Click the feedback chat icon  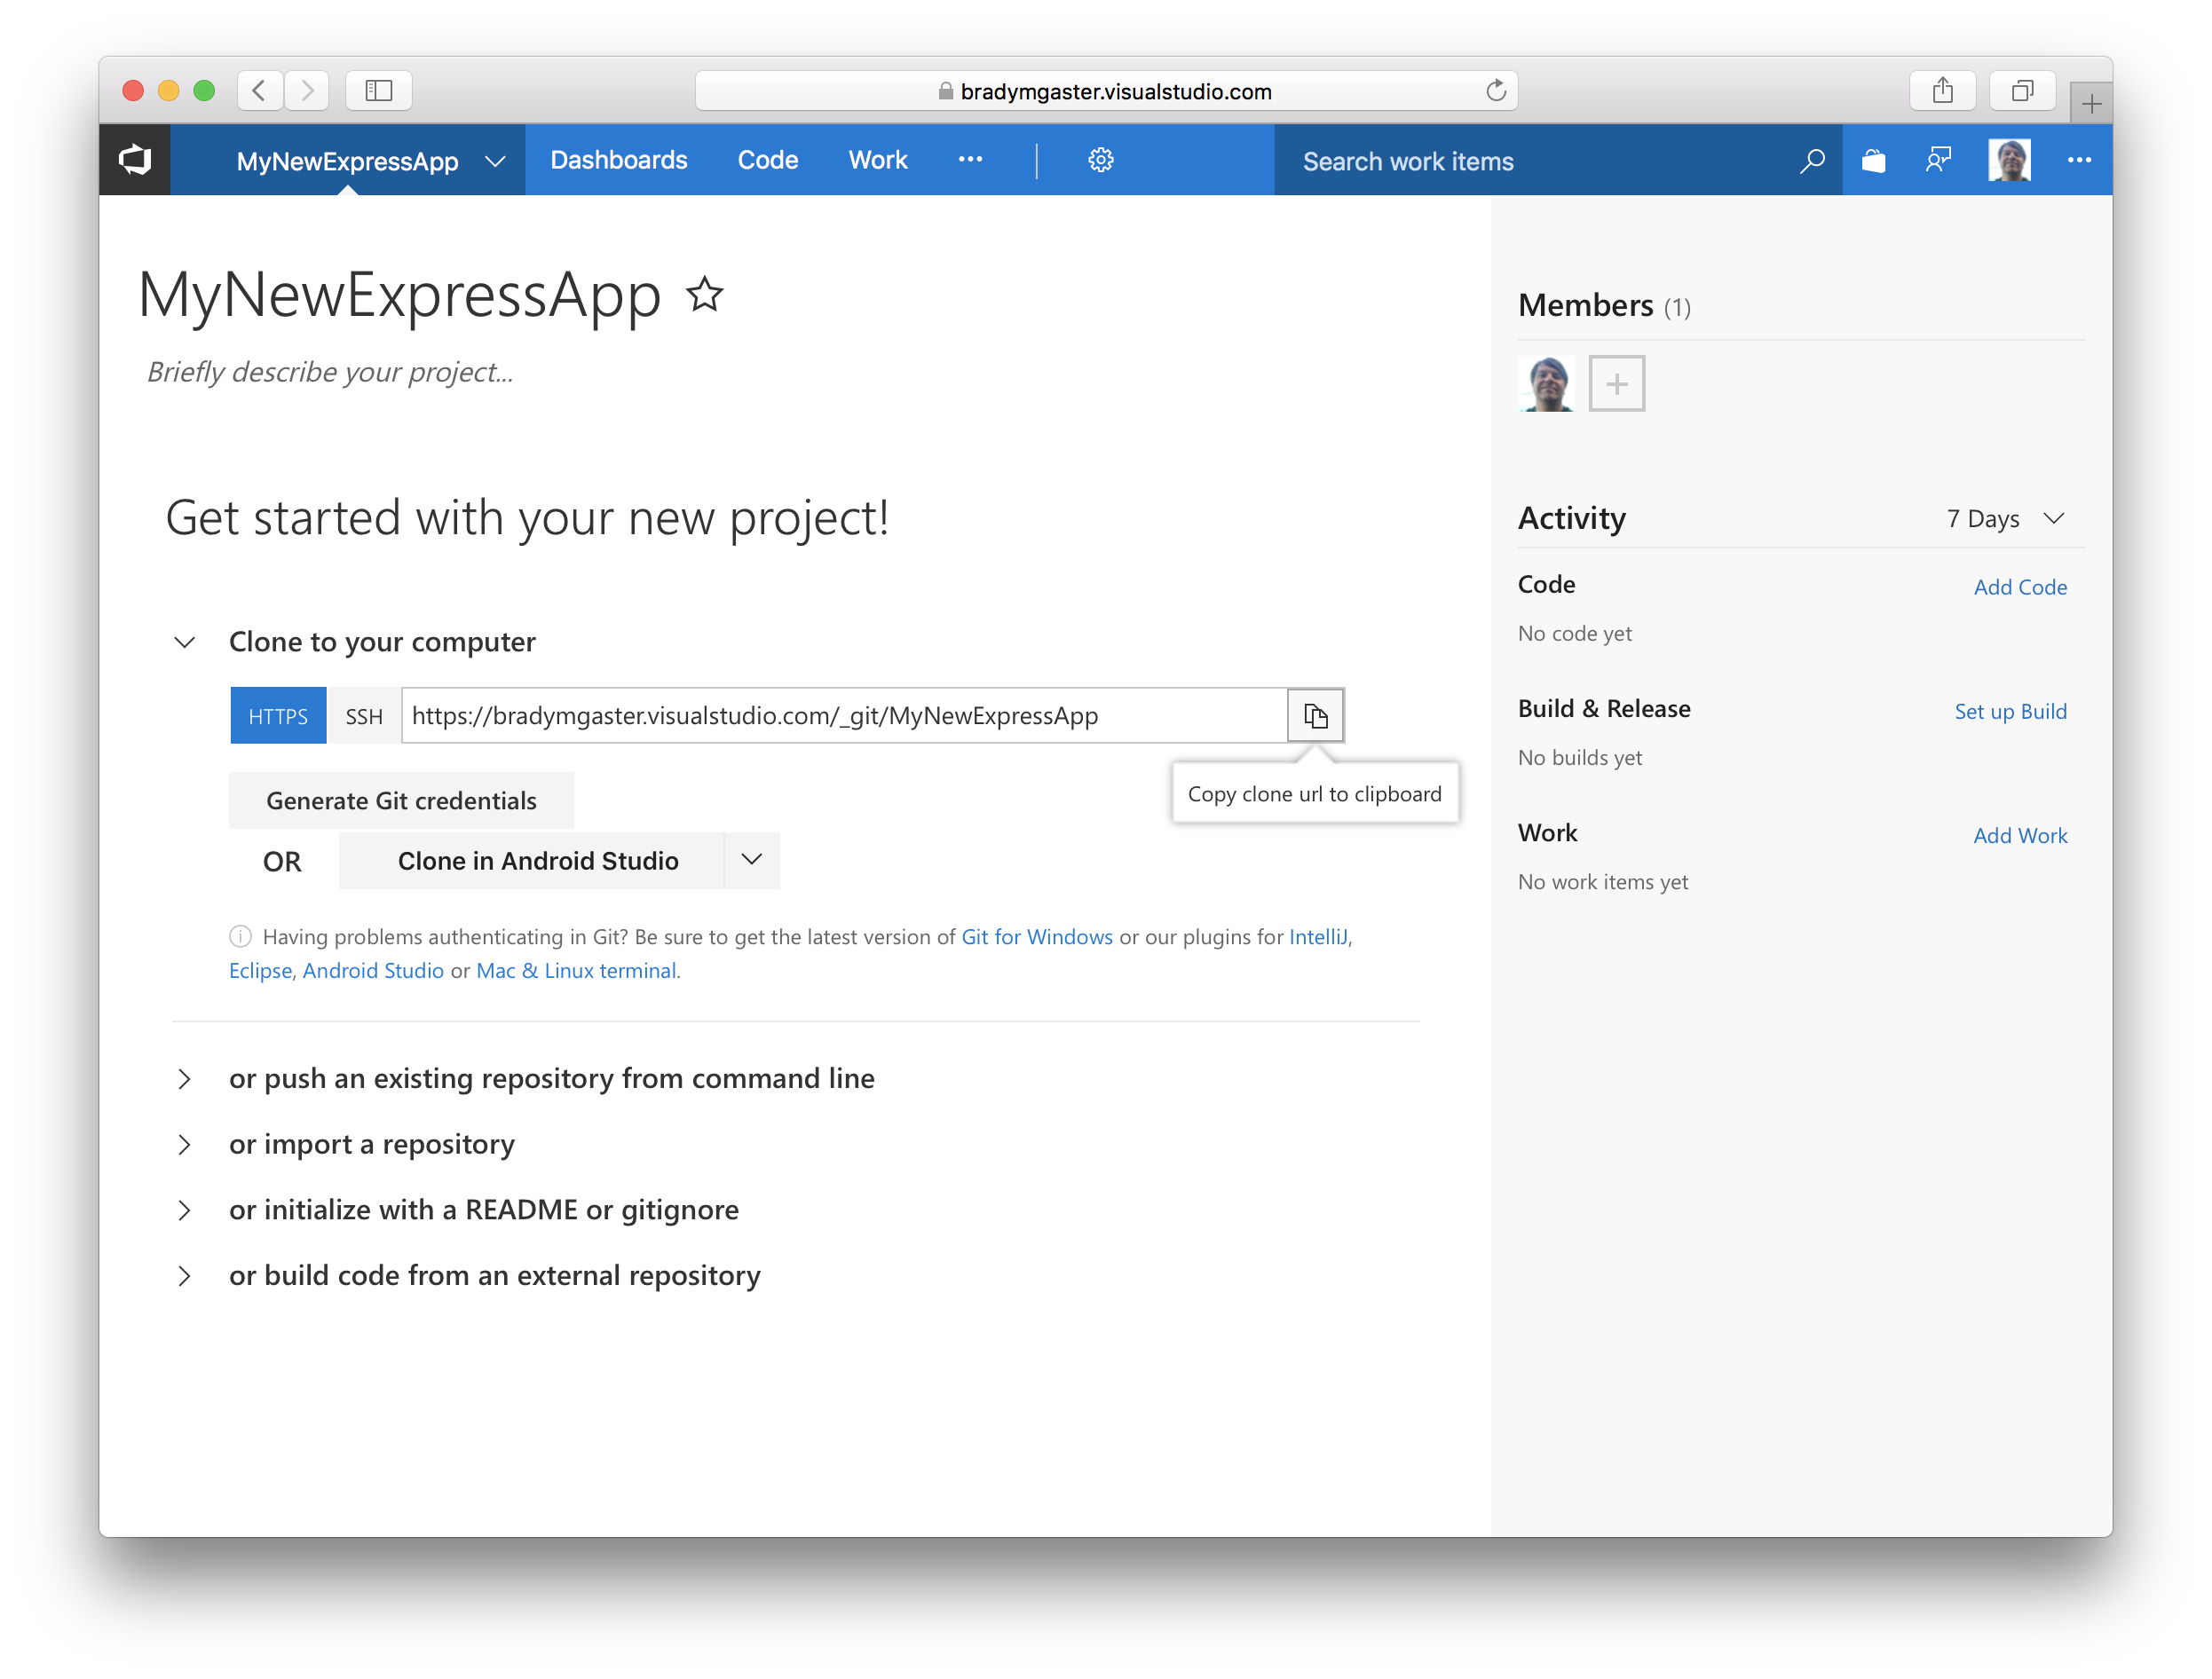[x=1938, y=160]
